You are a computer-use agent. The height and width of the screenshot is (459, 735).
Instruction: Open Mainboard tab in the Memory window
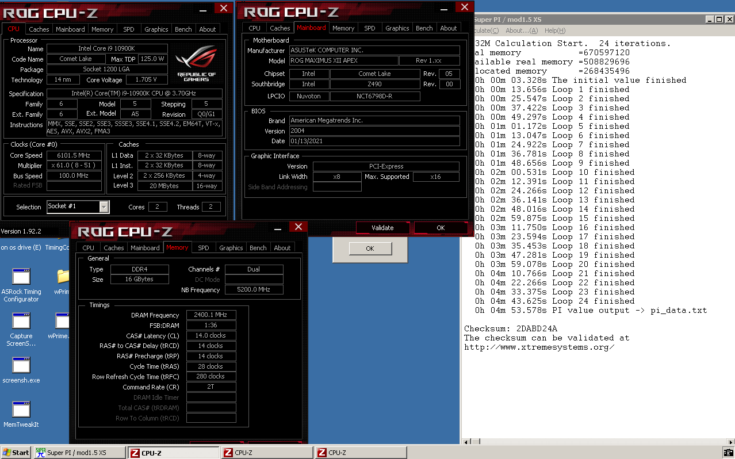point(146,248)
